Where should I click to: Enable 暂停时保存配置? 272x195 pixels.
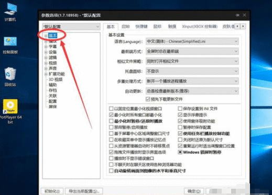[x=180, y=127]
